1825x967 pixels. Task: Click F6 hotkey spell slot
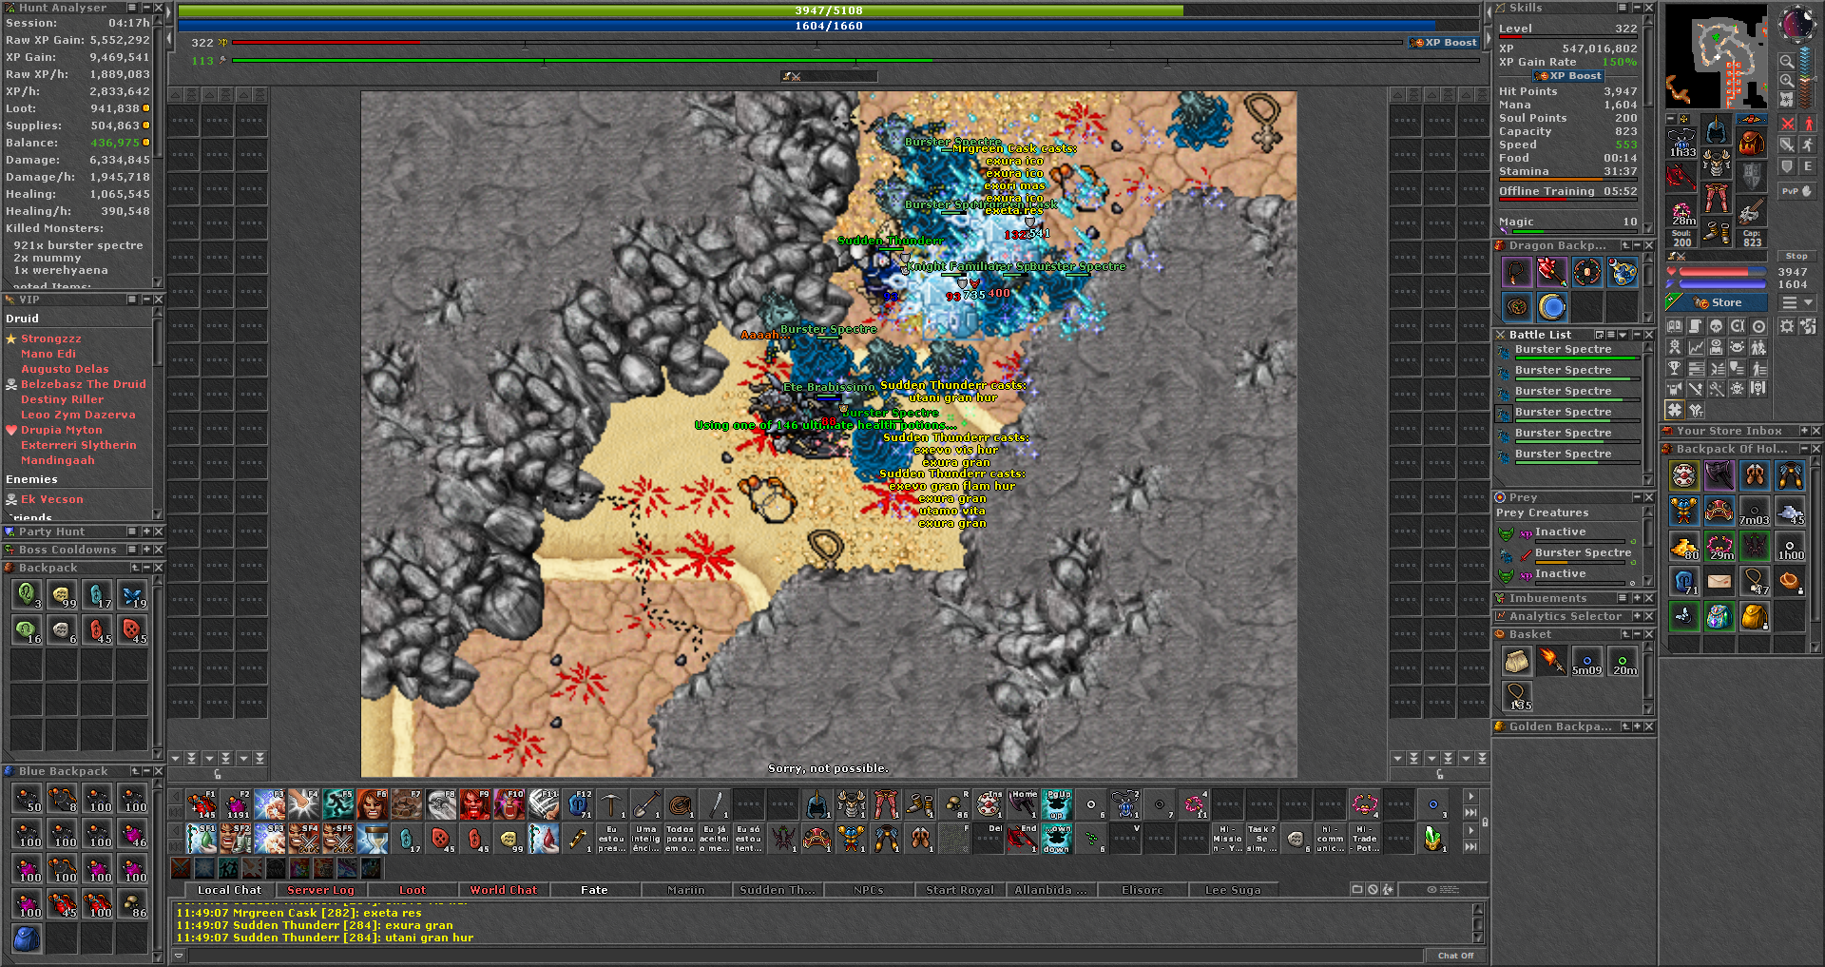pos(372,804)
